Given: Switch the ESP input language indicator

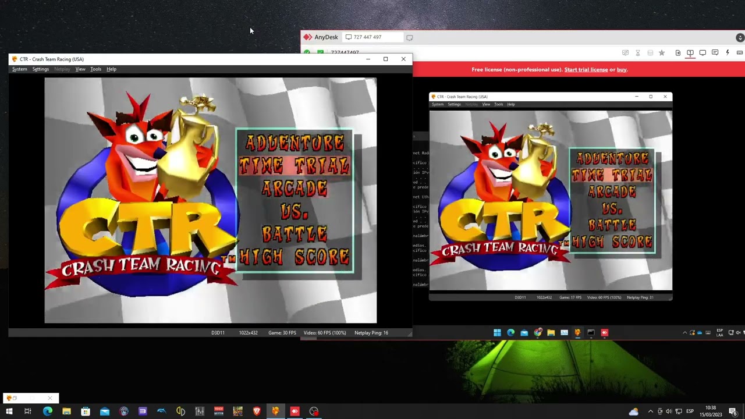Looking at the screenshot, I should tap(690, 411).
